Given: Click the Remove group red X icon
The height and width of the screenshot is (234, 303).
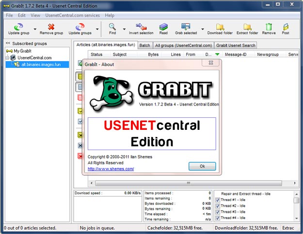Looking at the screenshot, I should pyautogui.click(x=51, y=27).
